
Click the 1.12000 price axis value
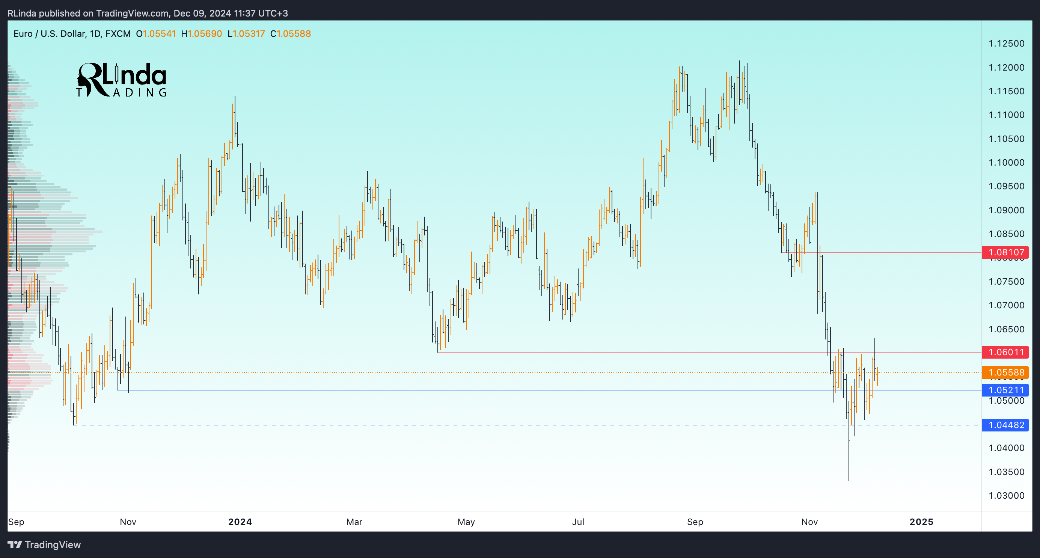pos(1007,68)
